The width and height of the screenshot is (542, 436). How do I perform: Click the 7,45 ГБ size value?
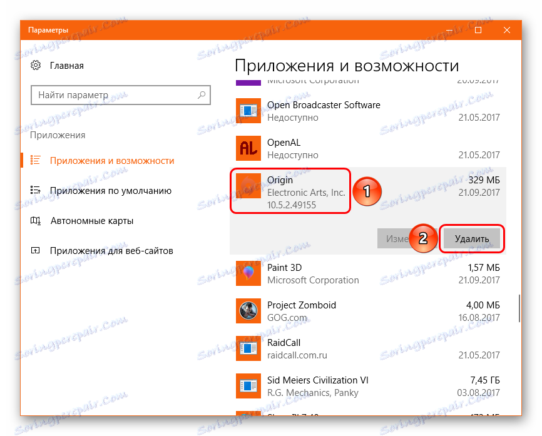point(485,380)
